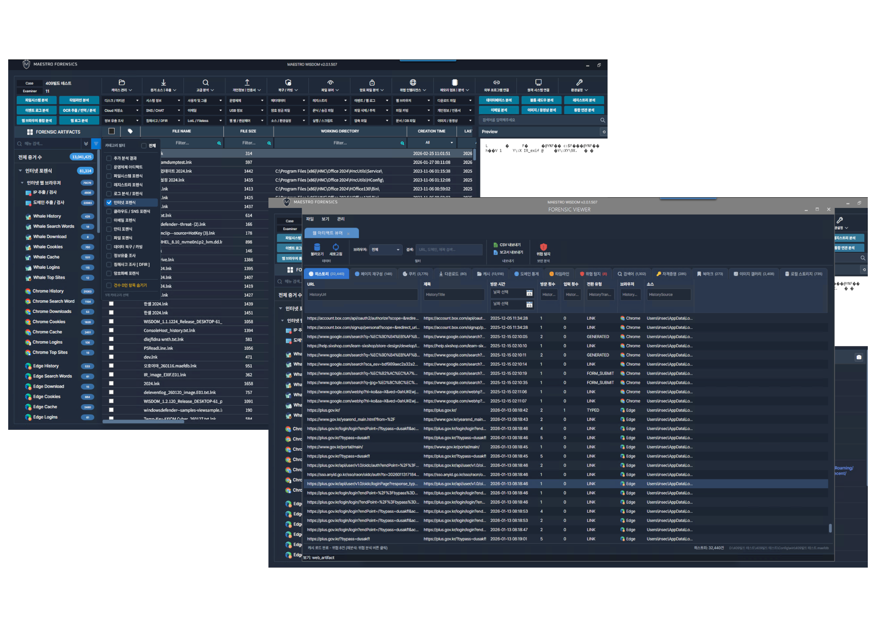Screen dimensions: 876x627
Task: Open 암호 파일 분석 lock icon
Action: [x=372, y=82]
